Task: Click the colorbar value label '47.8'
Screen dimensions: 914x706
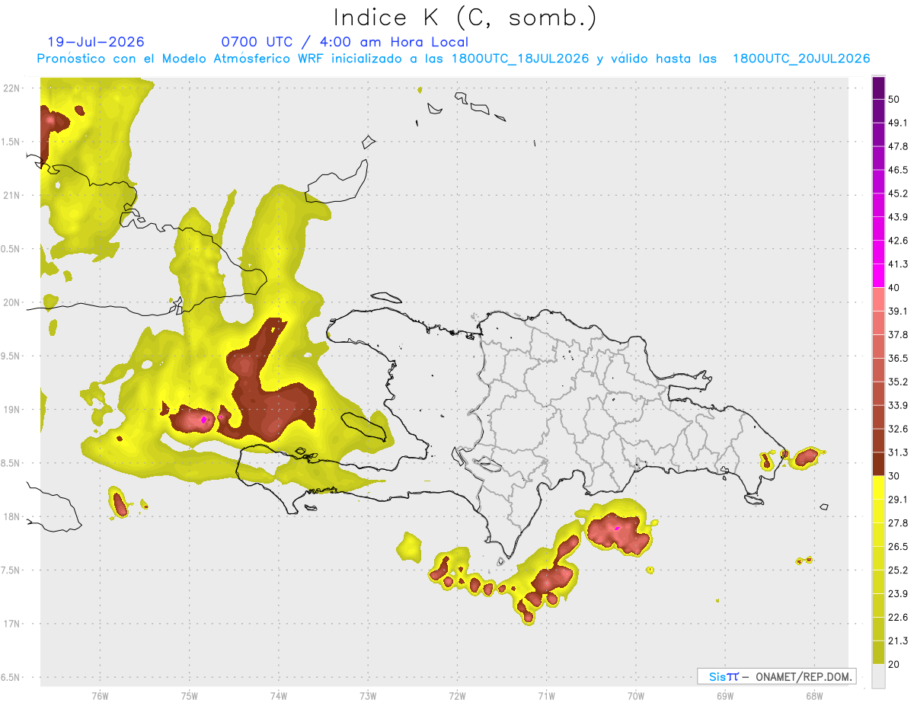Action: click(x=898, y=146)
